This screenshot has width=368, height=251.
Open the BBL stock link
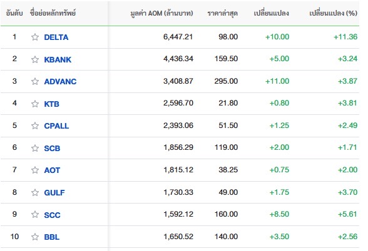point(52,237)
